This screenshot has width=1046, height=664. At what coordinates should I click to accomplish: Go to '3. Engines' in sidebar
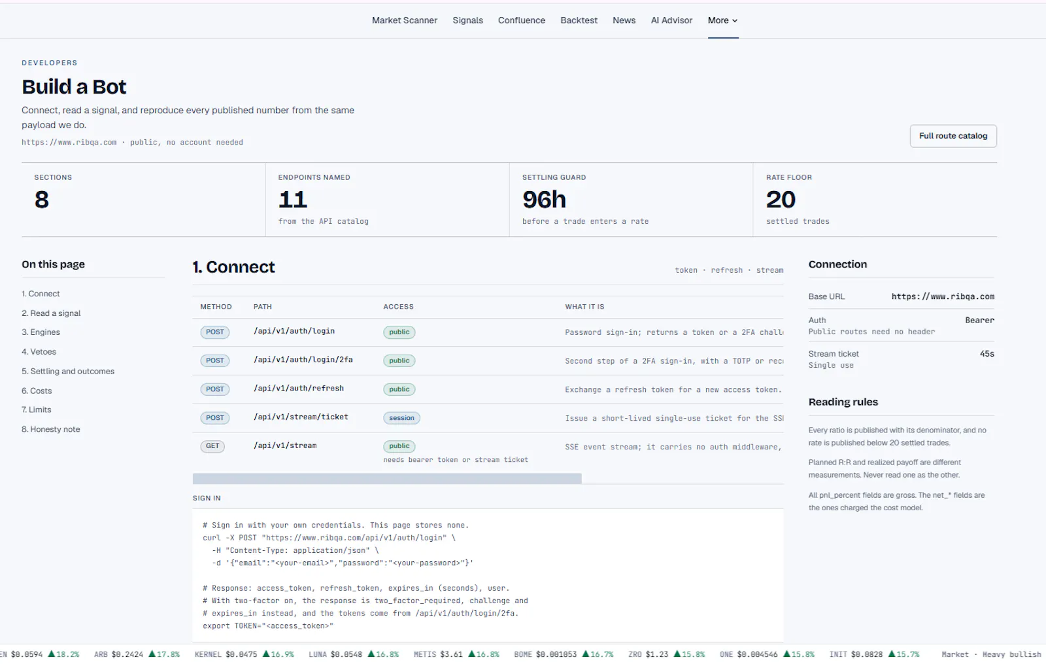pyautogui.click(x=41, y=332)
